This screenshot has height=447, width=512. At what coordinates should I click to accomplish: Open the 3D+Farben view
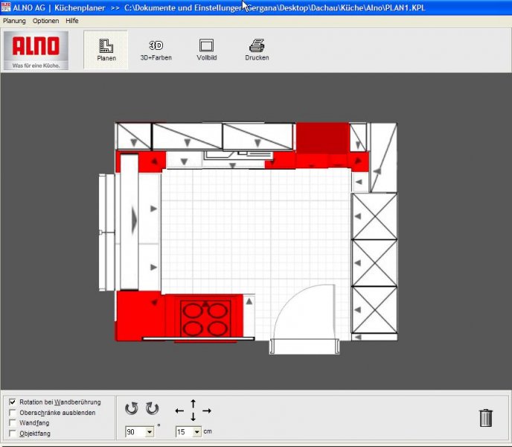(x=156, y=50)
